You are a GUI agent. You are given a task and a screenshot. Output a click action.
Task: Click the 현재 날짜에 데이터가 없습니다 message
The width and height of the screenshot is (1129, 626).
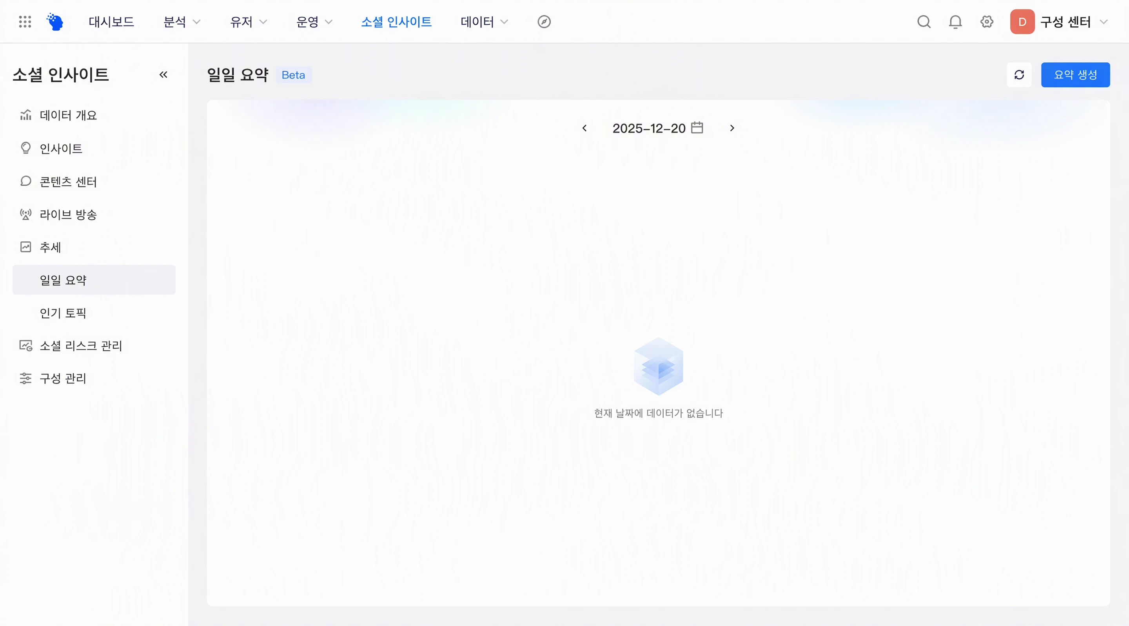point(658,413)
